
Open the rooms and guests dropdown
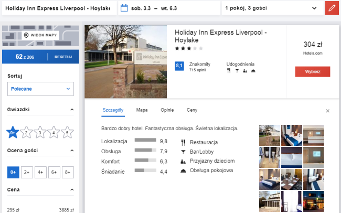coord(271,8)
